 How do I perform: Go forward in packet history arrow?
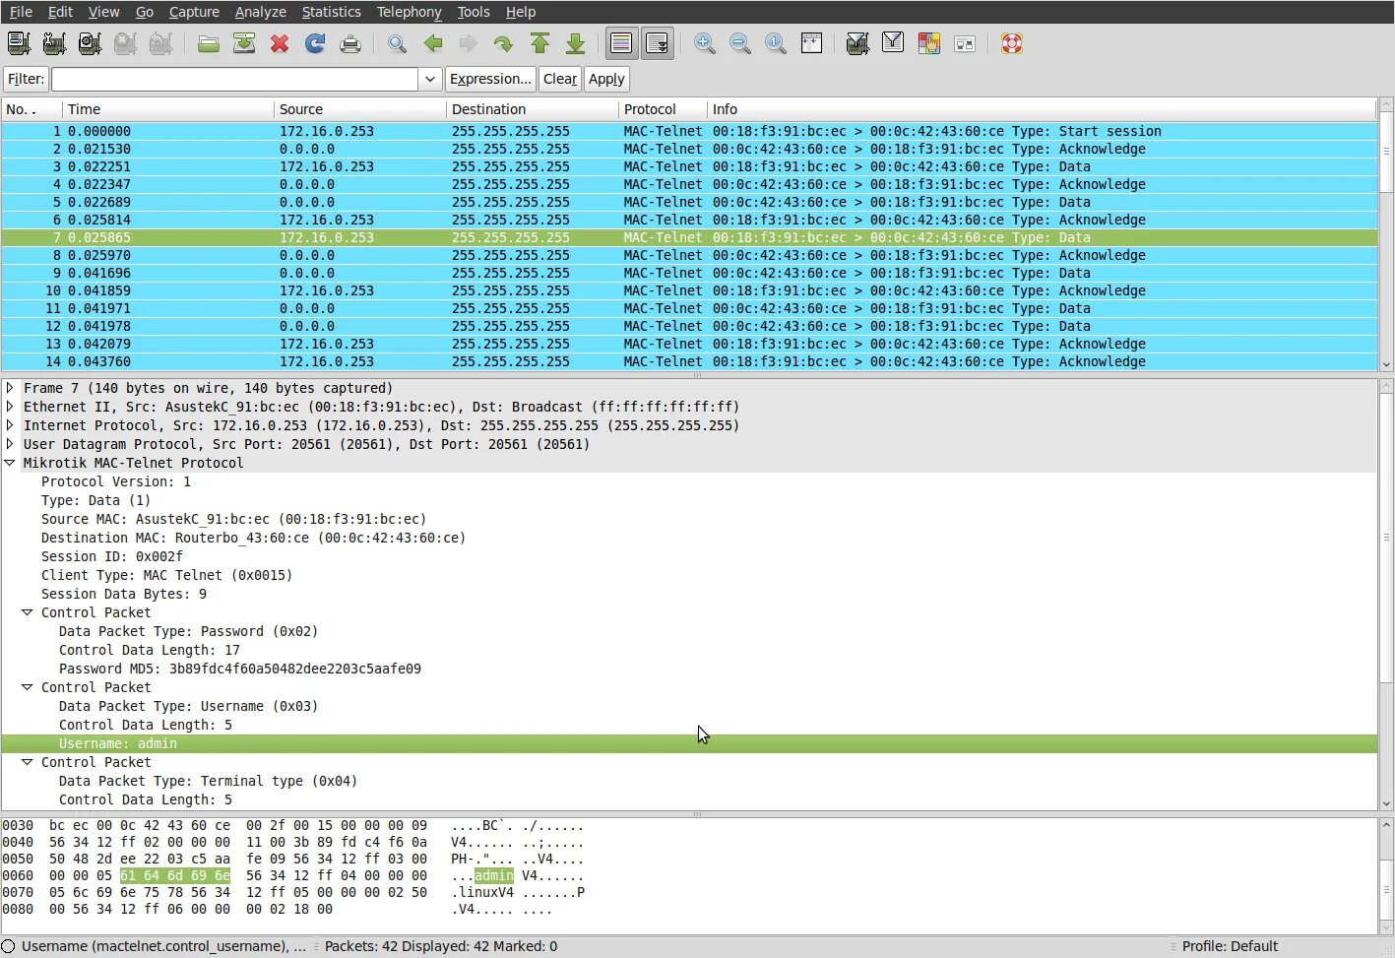pos(469,43)
